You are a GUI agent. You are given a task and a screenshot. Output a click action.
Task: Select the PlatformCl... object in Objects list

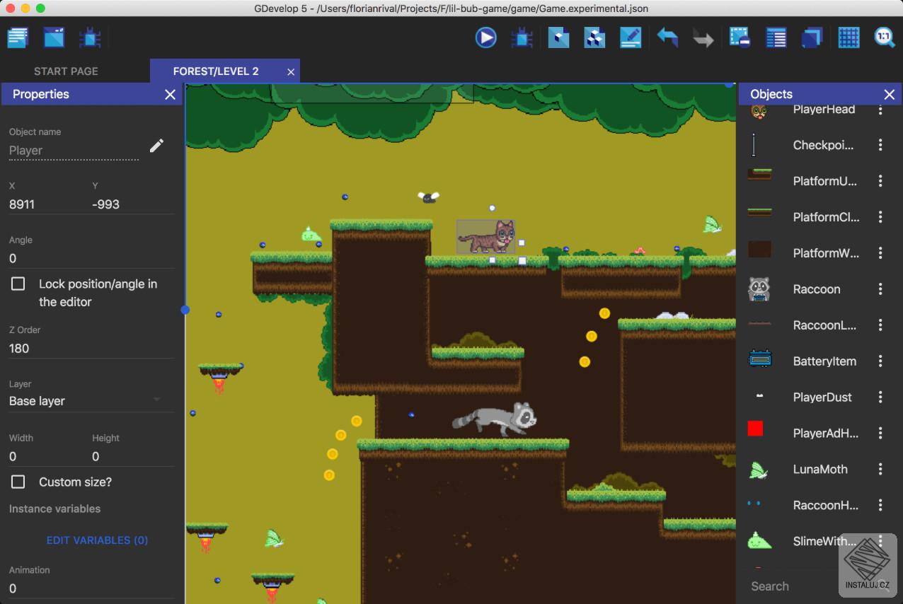point(807,217)
